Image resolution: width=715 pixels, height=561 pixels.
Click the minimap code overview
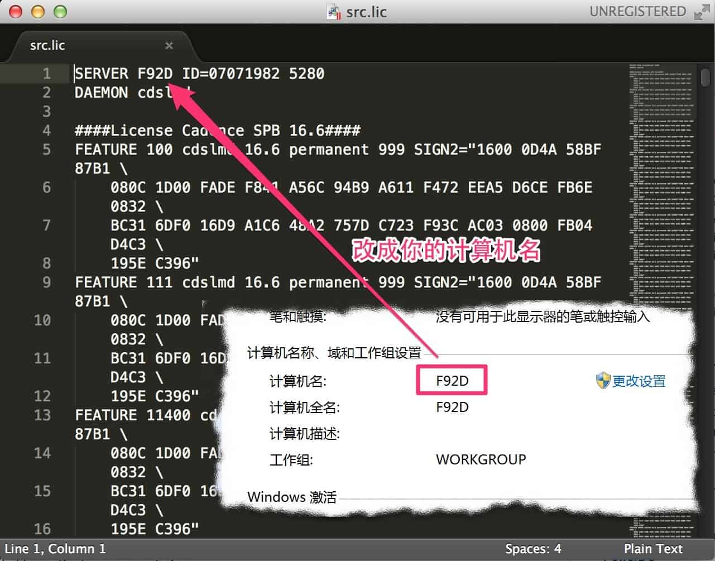[x=661, y=301]
